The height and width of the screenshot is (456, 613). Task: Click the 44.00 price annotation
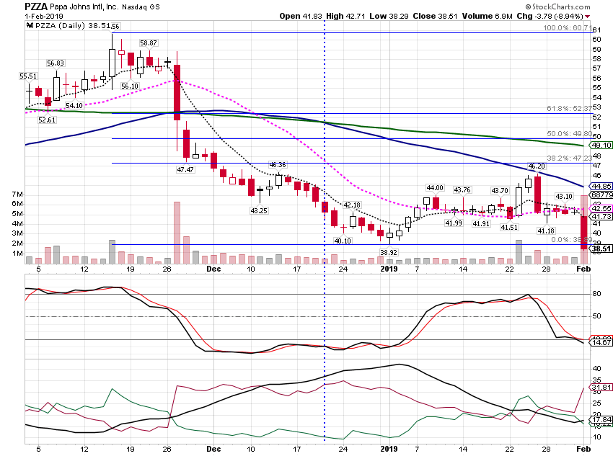coord(435,188)
